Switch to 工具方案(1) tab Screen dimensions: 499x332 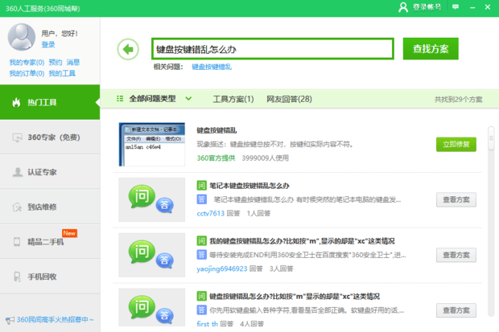coord(233,99)
